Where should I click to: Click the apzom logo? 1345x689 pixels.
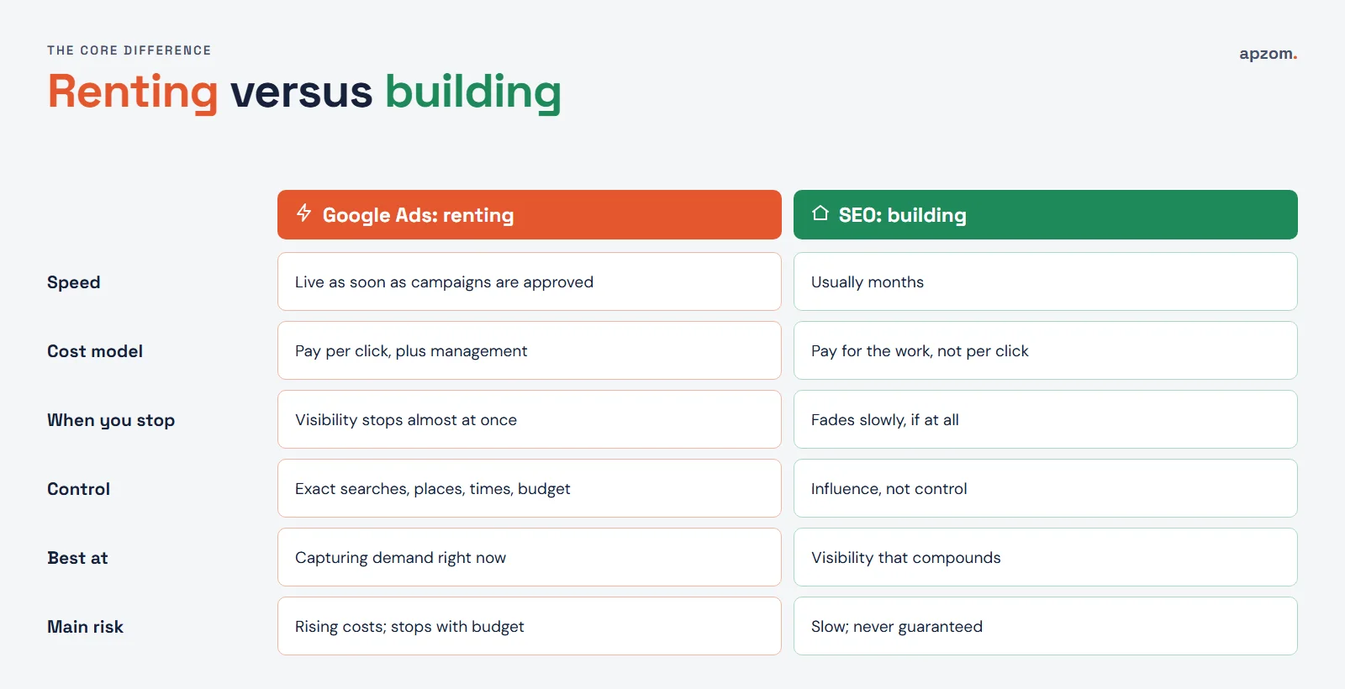coord(1268,54)
